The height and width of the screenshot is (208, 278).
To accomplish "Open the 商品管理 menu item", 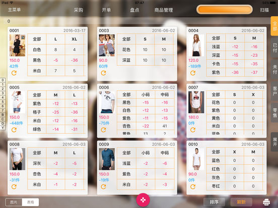I will coord(164,10).
